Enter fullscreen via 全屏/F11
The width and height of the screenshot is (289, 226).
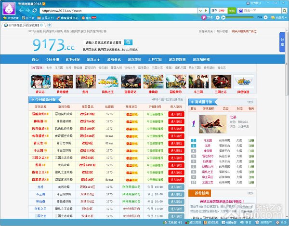[46, 18]
